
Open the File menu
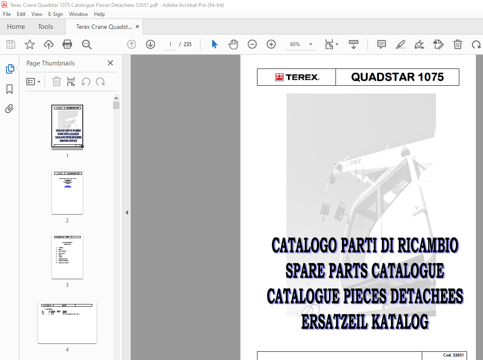7,14
